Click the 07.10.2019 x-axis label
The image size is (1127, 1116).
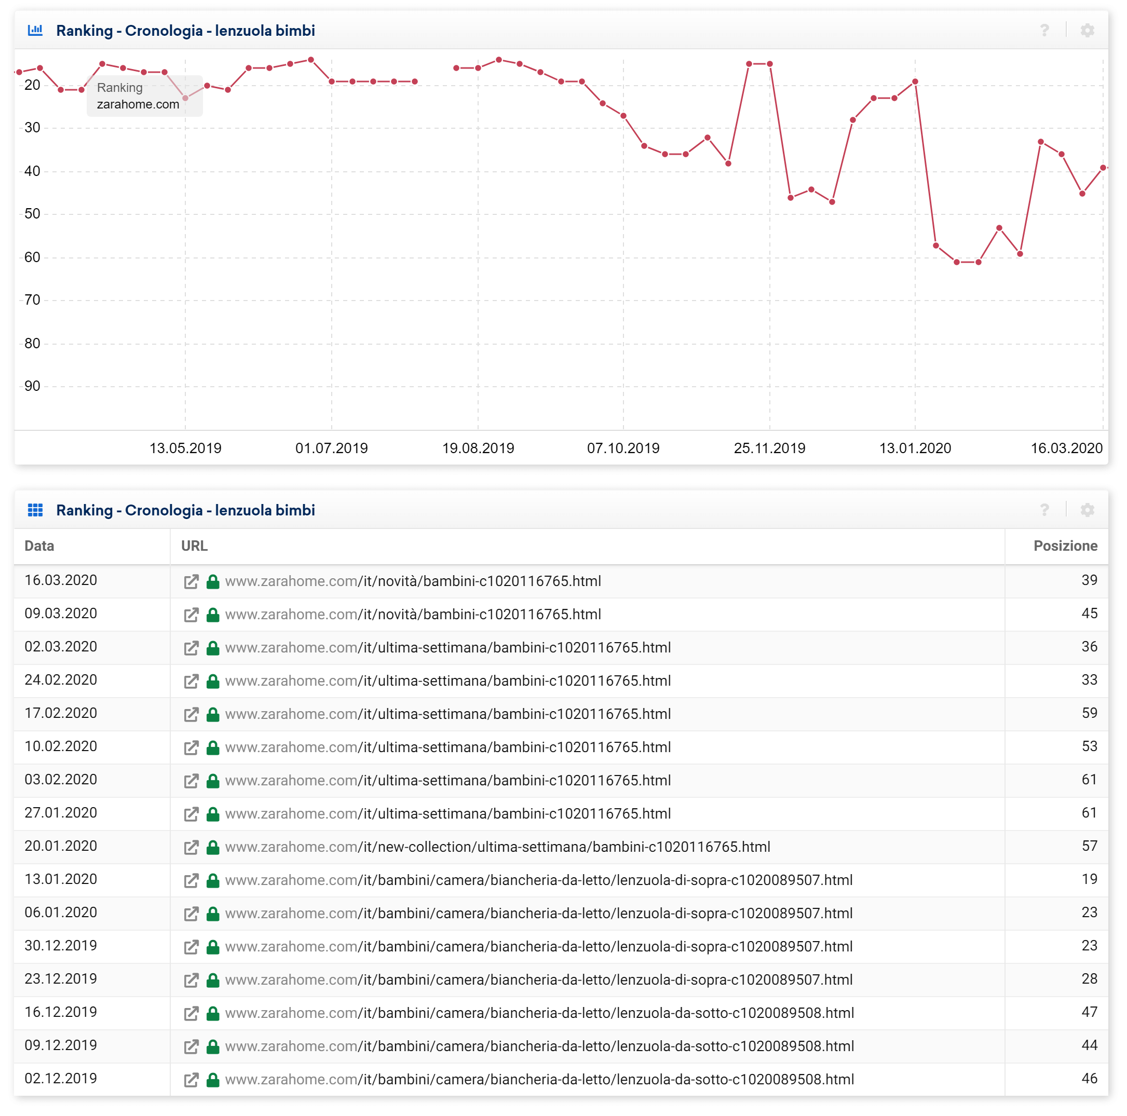(623, 448)
